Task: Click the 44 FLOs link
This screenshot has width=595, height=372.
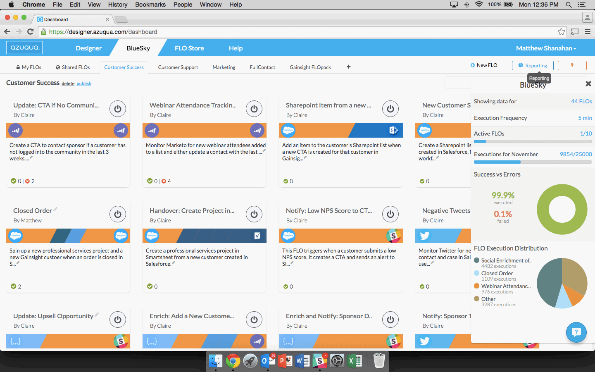Action: pyautogui.click(x=581, y=101)
